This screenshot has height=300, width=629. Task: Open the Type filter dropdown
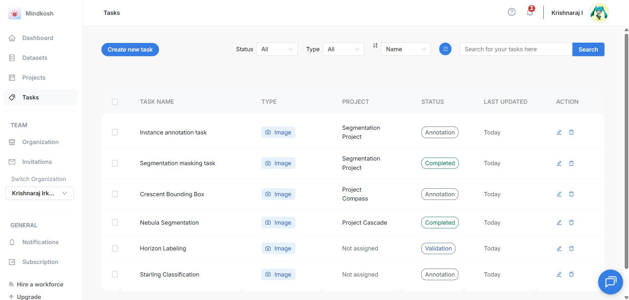(343, 49)
